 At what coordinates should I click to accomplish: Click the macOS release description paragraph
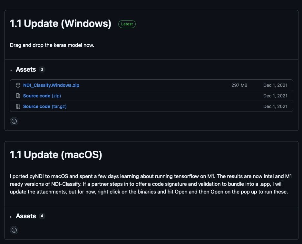[151, 184]
